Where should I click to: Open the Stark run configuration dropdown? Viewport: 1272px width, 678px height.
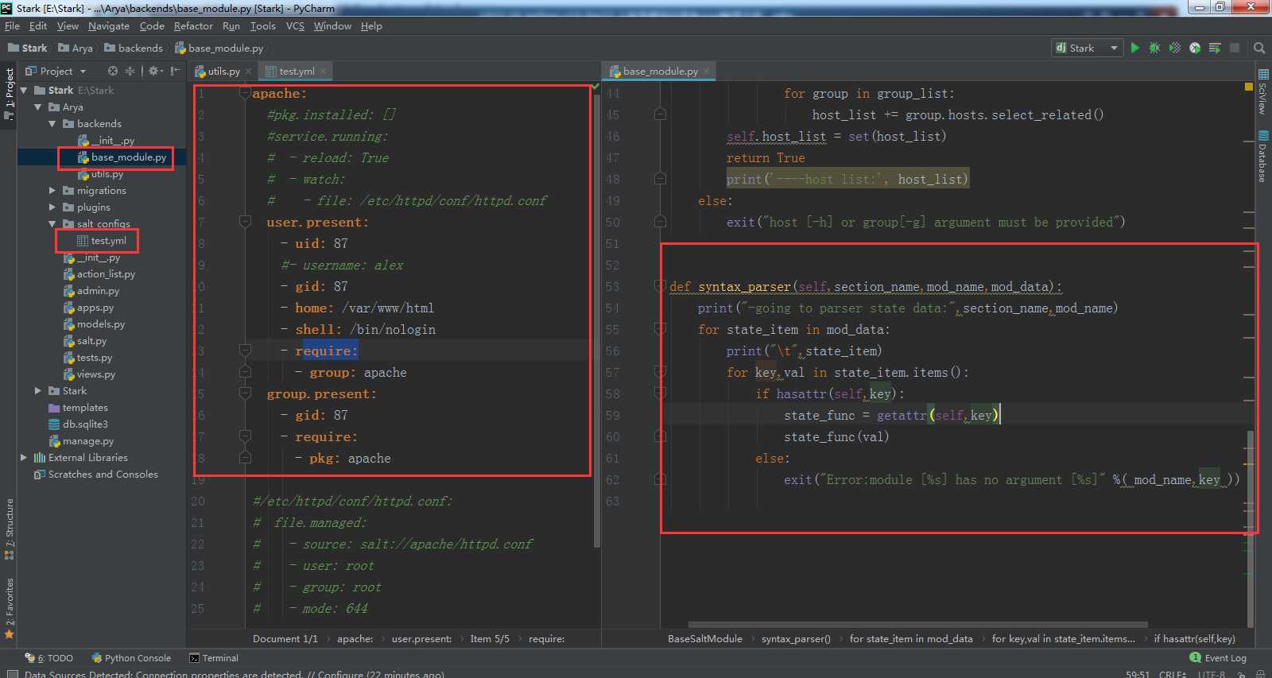point(1087,48)
